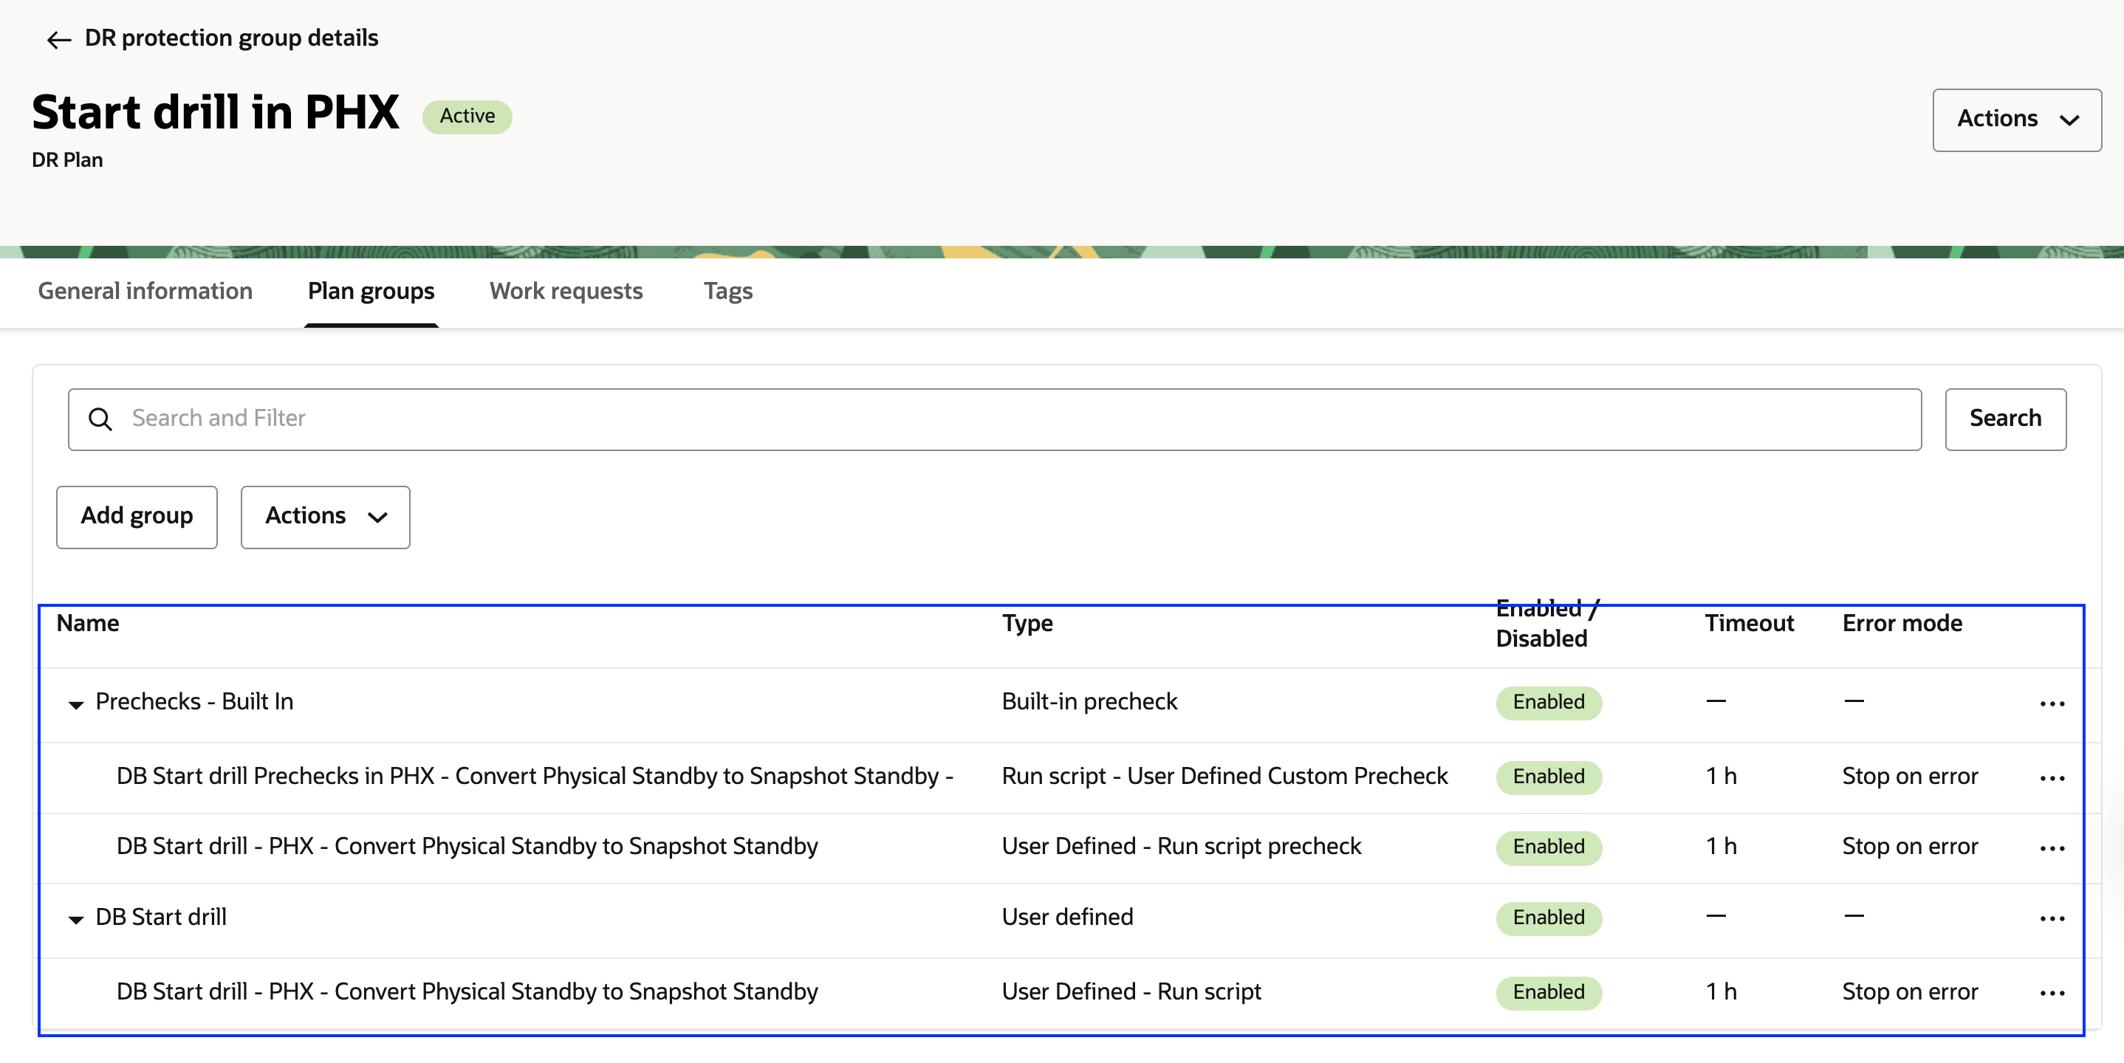Collapse the Prechecks - Built In group
Screen dimensions: 2124x1063
click(x=75, y=704)
